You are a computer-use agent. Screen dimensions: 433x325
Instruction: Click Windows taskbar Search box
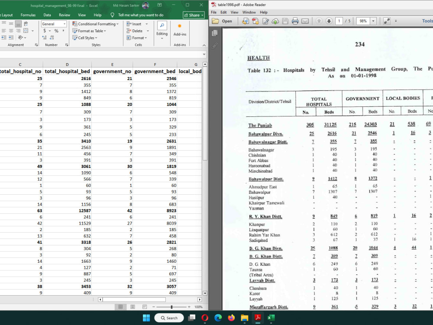click(x=169, y=318)
